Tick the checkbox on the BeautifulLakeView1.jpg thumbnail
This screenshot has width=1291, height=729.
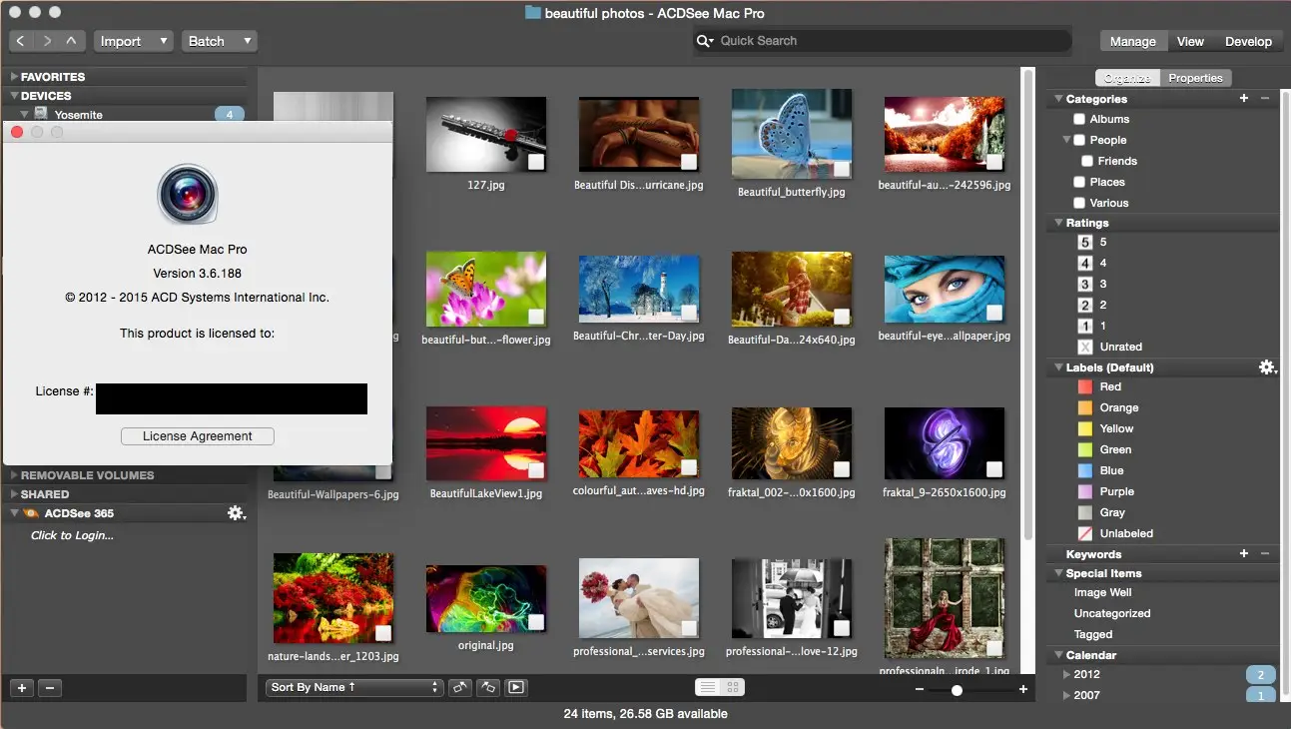tap(536, 470)
